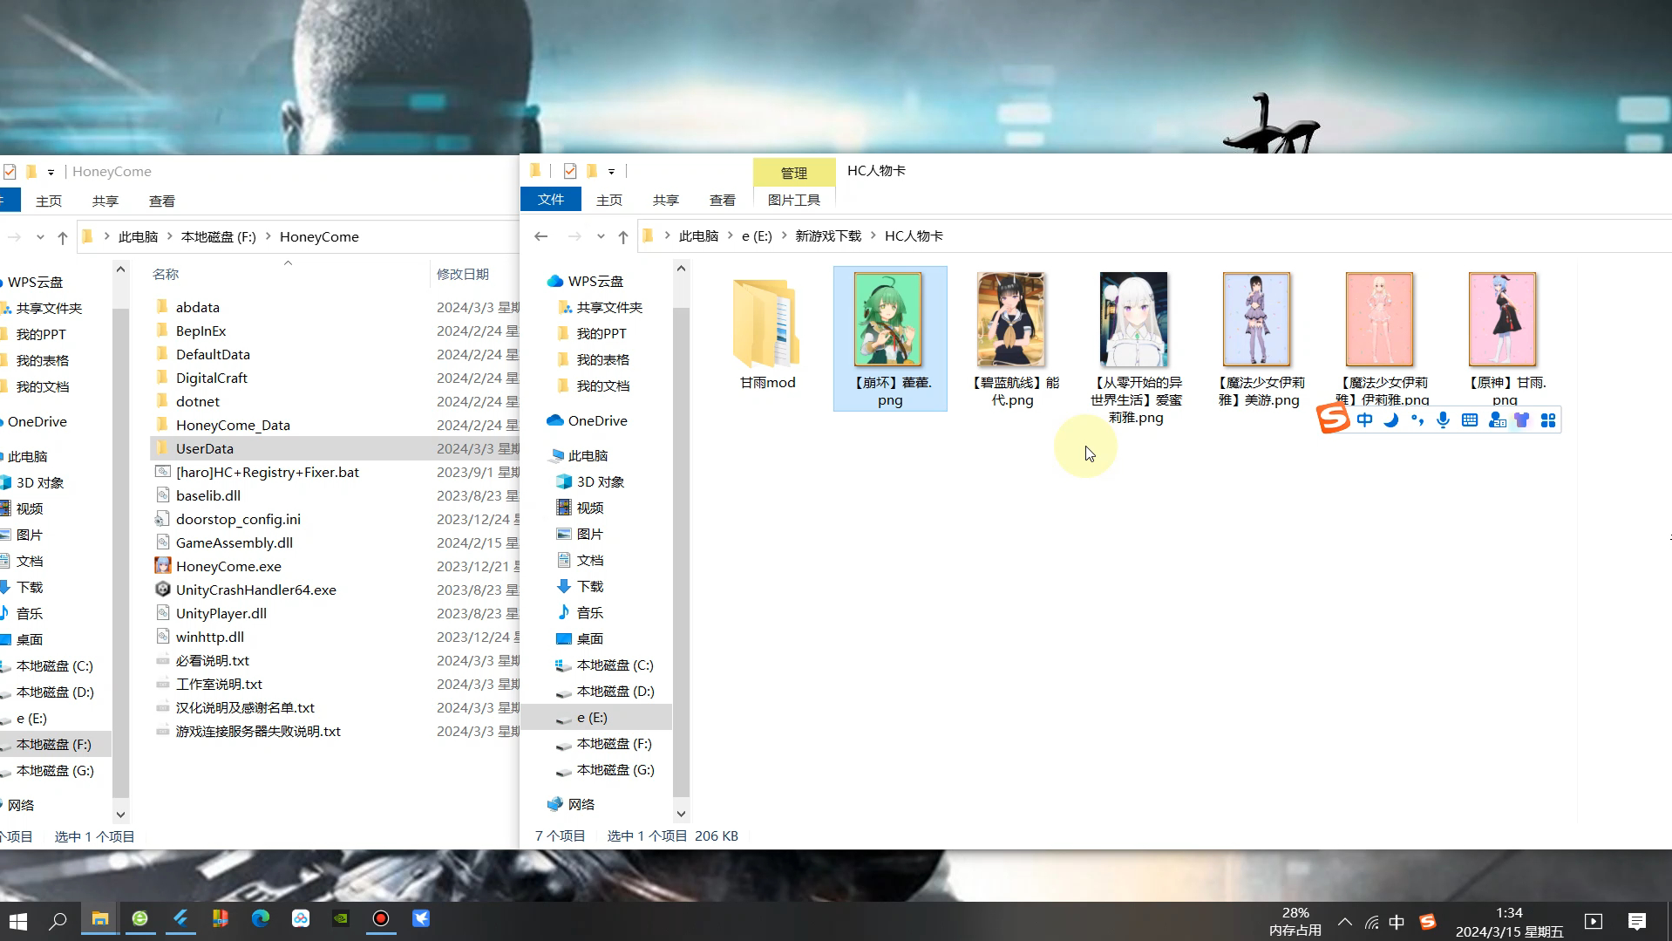
Task: Select 【原神】甘雨.png thumbnail
Action: pos(1505,338)
